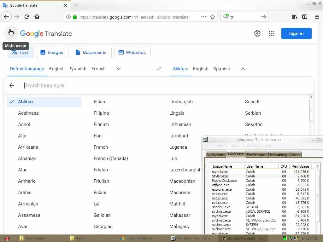Sort Task Manager by Image Name column
The width and height of the screenshot is (323, 242).
click(x=227, y=166)
